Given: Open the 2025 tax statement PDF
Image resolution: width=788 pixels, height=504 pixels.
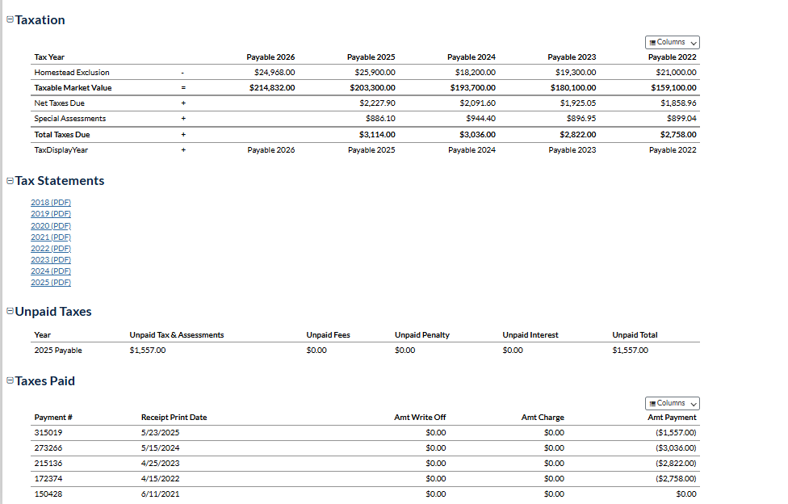Looking at the screenshot, I should tap(51, 283).
